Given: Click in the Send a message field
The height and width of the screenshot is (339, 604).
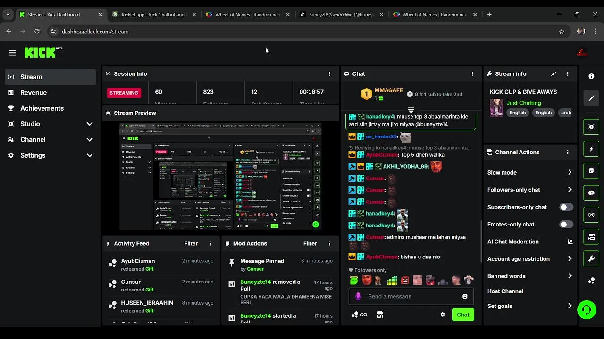Looking at the screenshot, I should 411,296.
